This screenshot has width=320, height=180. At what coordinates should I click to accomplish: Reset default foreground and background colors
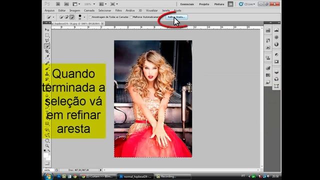click(45, 150)
